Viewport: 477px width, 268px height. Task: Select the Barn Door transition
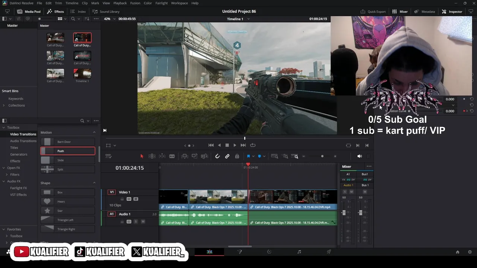(x=67, y=142)
